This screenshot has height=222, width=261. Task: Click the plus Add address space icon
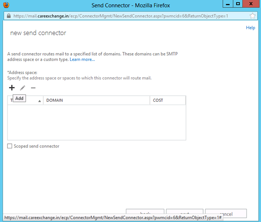click(x=12, y=88)
